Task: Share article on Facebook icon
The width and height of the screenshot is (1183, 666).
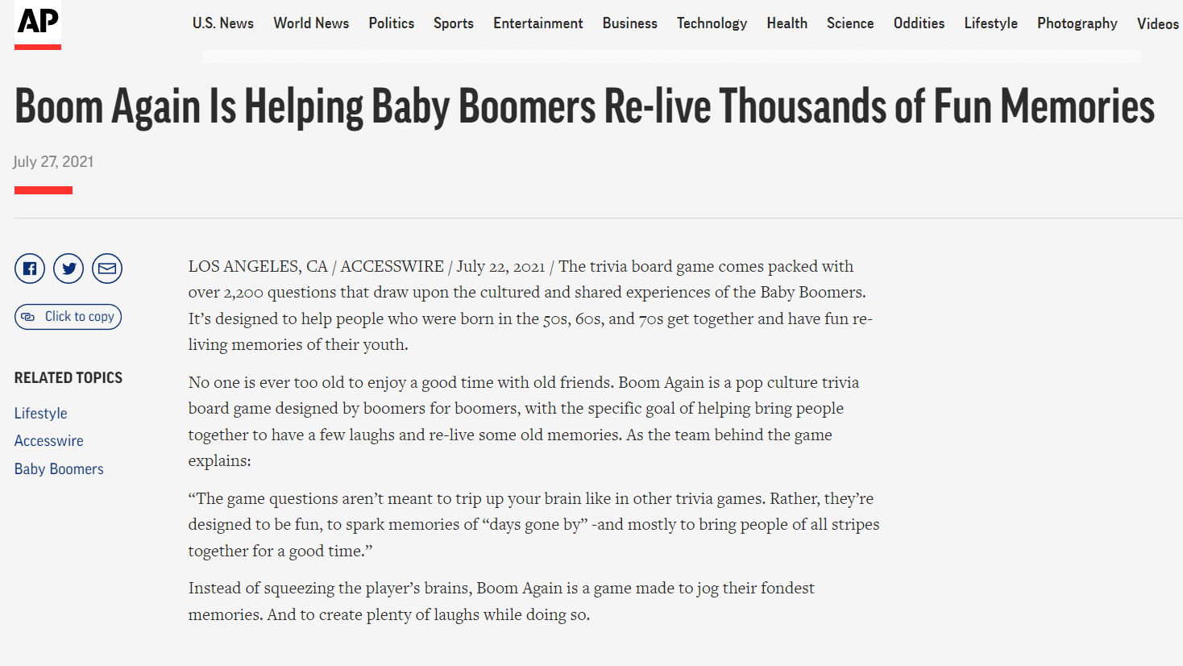Action: coord(30,268)
